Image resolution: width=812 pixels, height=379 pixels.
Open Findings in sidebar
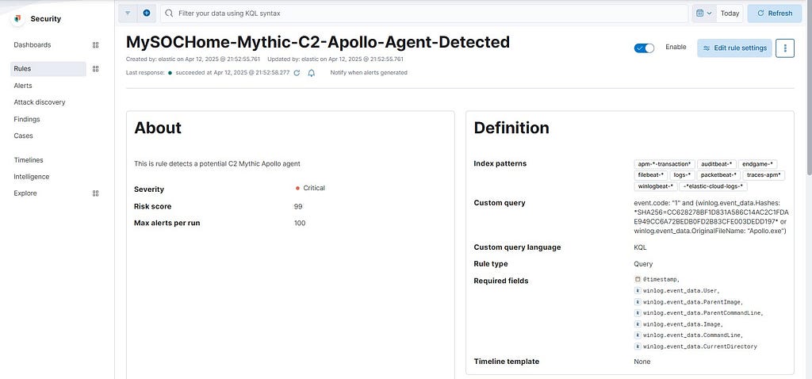pos(27,119)
